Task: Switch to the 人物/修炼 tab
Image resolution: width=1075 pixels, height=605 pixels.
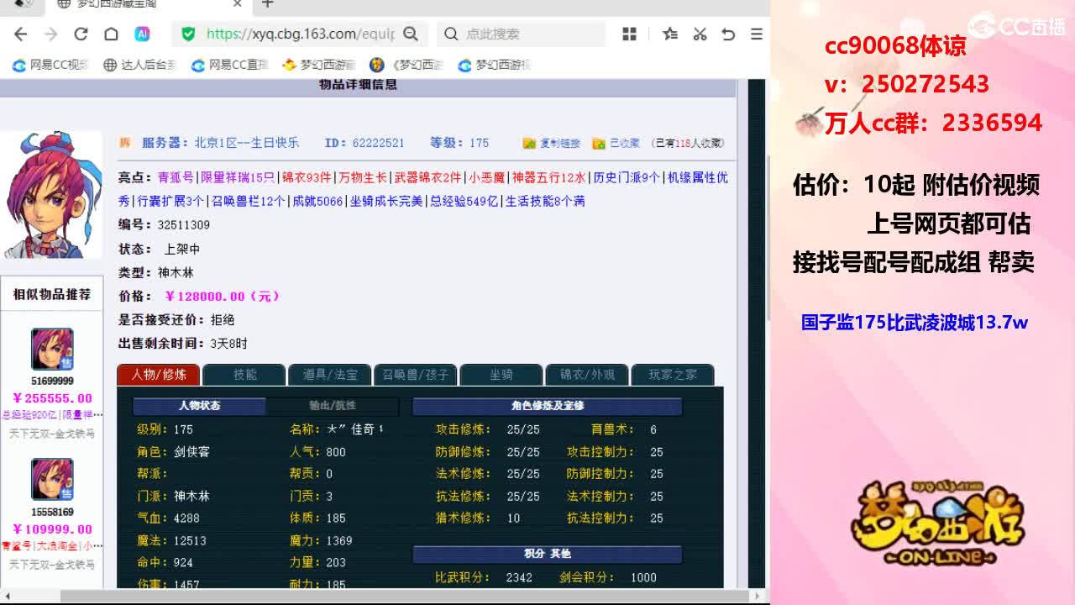Action: 159,375
